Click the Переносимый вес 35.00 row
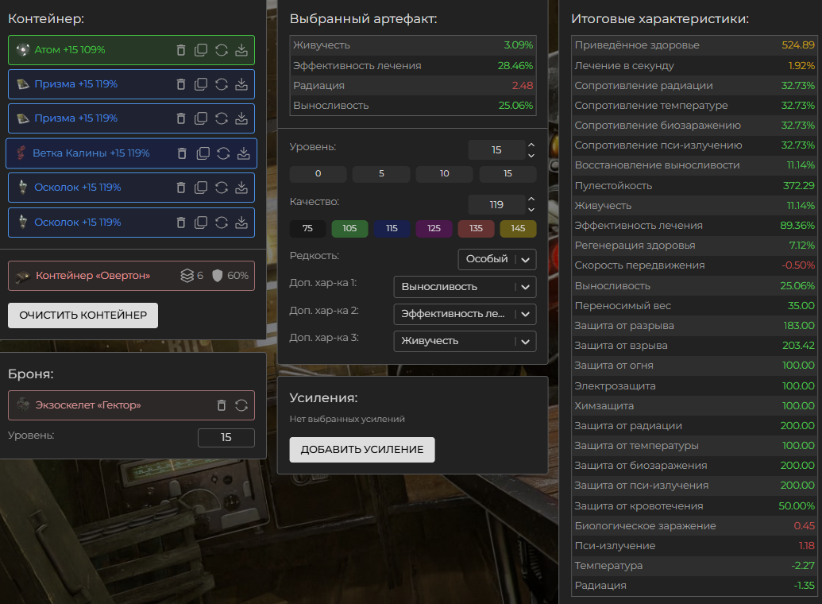The width and height of the screenshot is (822, 604). coord(695,306)
